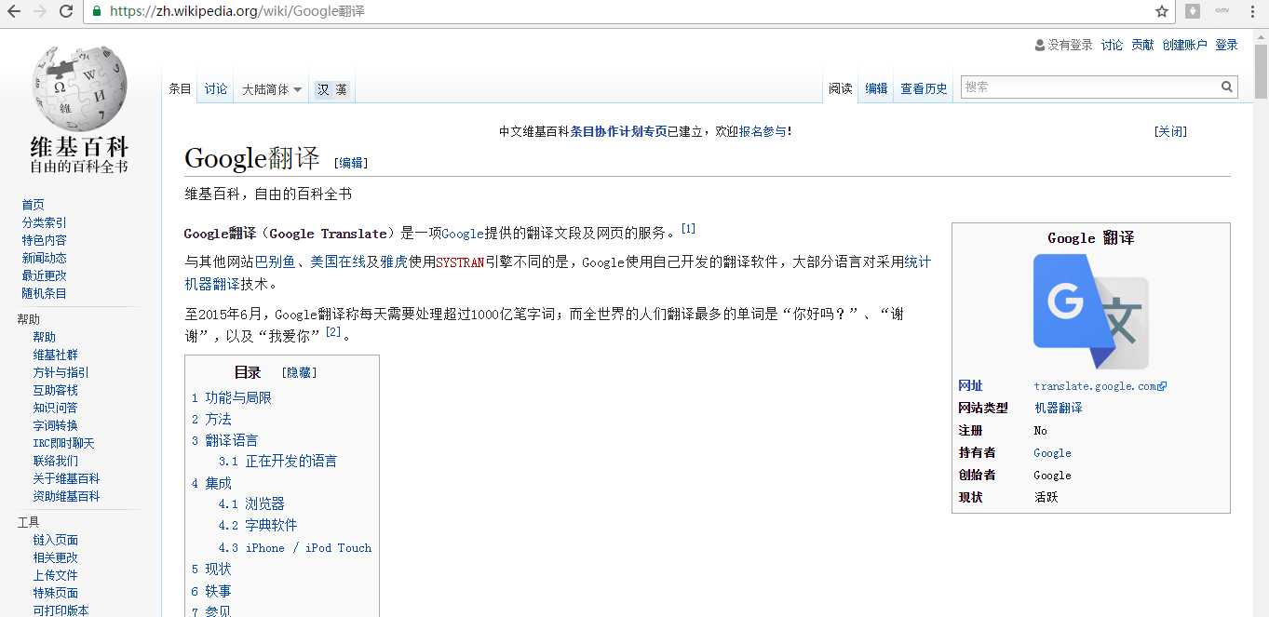Click the 没有登录 user avatar icon
This screenshot has width=1269, height=617.
click(1039, 45)
